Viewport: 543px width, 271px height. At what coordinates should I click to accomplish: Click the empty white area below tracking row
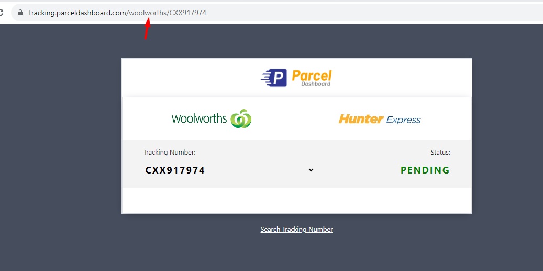297,200
